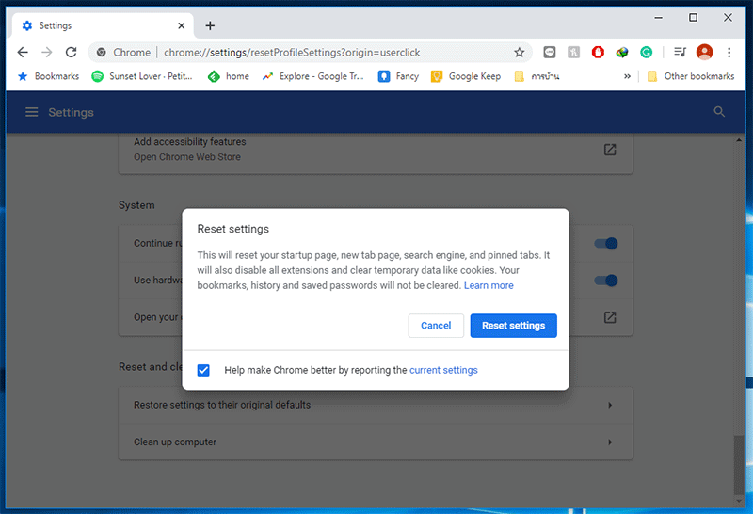Click the browser Back arrow
This screenshot has width=753, height=514.
pos(23,52)
